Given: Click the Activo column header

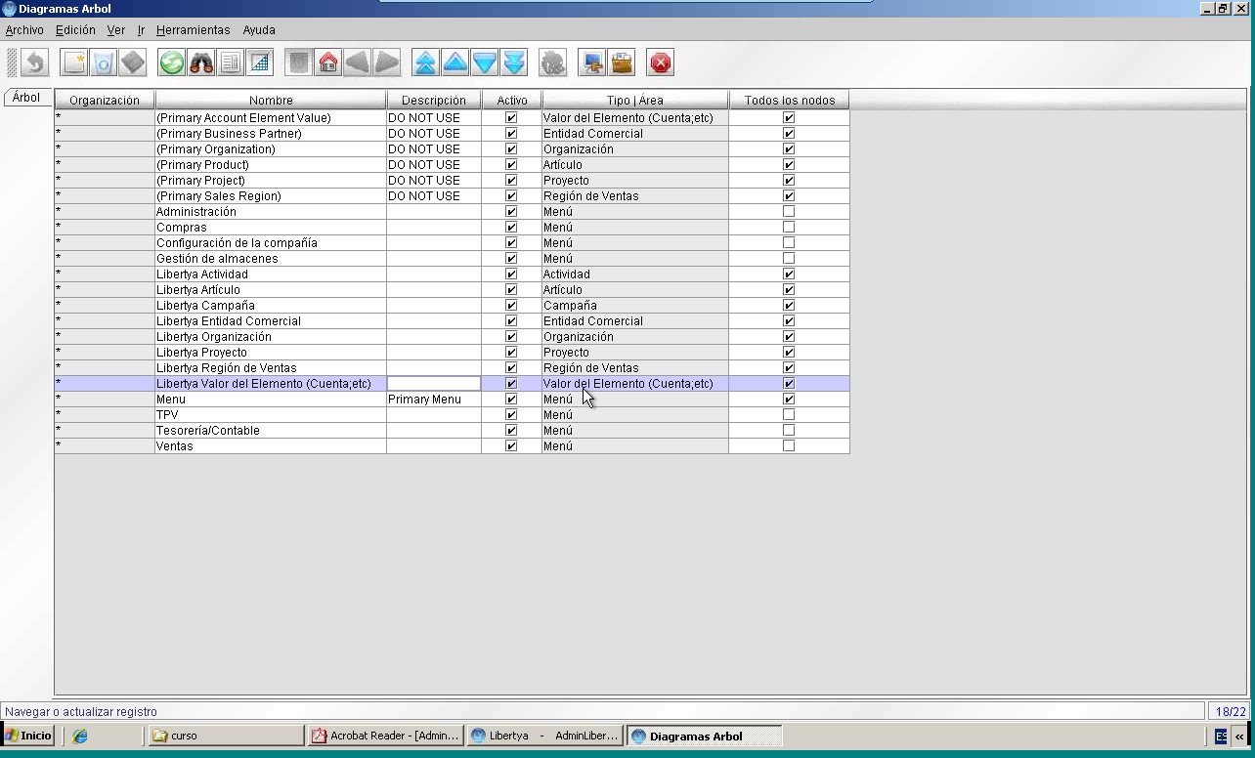Looking at the screenshot, I should [x=512, y=100].
